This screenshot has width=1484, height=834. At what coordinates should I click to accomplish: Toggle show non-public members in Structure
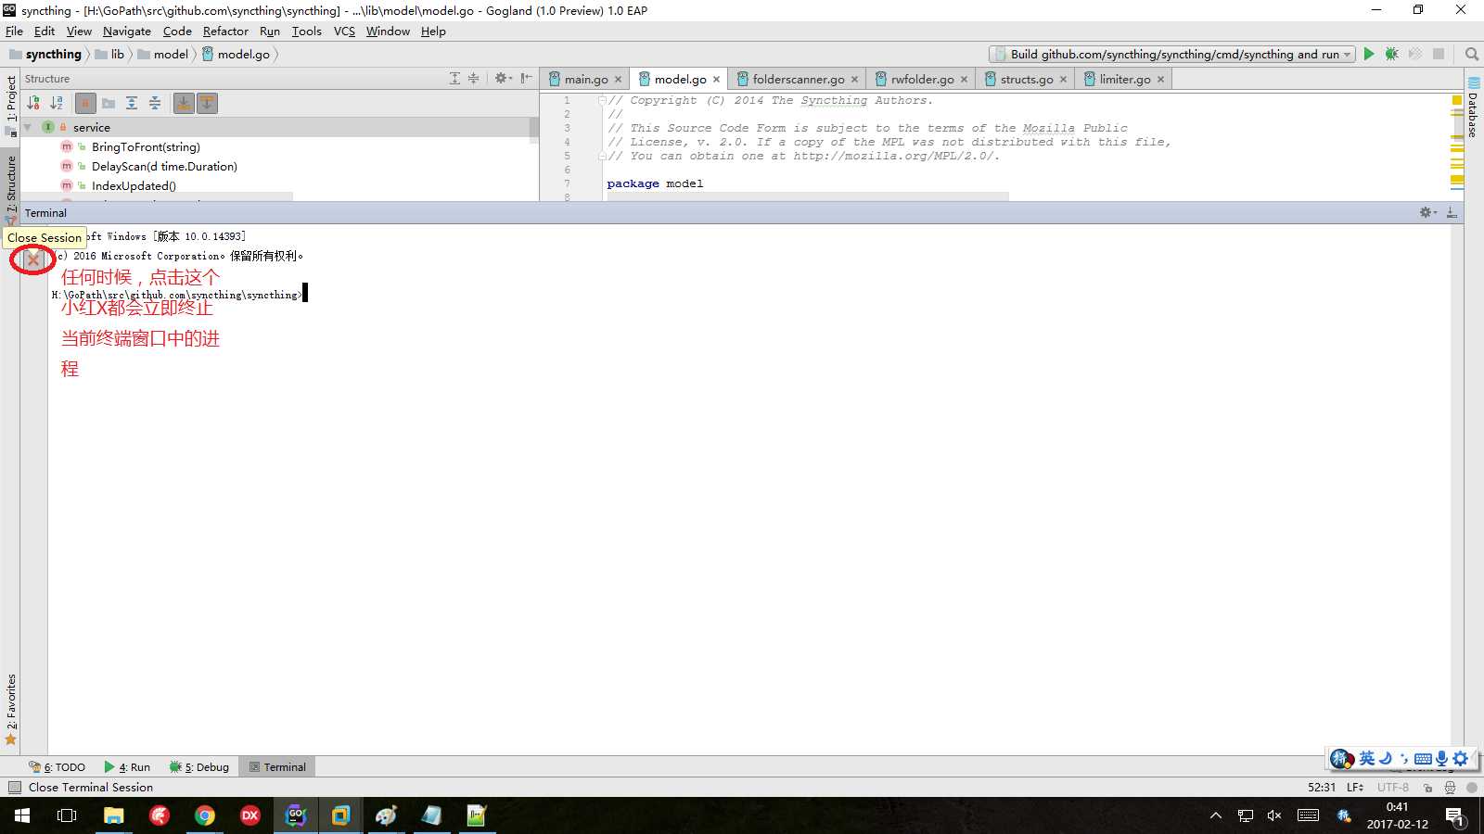pyautogui.click(x=85, y=103)
